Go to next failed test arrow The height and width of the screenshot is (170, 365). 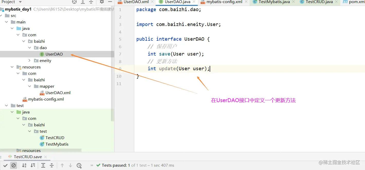click(70, 165)
